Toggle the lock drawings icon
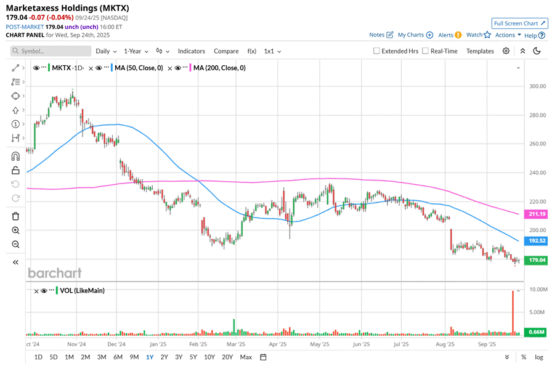Viewport: 557px width, 366px height. coord(15,170)
